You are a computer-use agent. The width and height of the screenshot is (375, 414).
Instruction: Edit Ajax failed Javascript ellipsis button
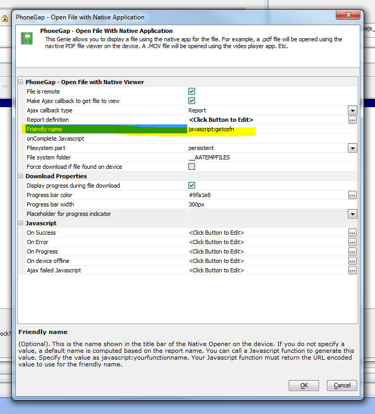click(353, 270)
